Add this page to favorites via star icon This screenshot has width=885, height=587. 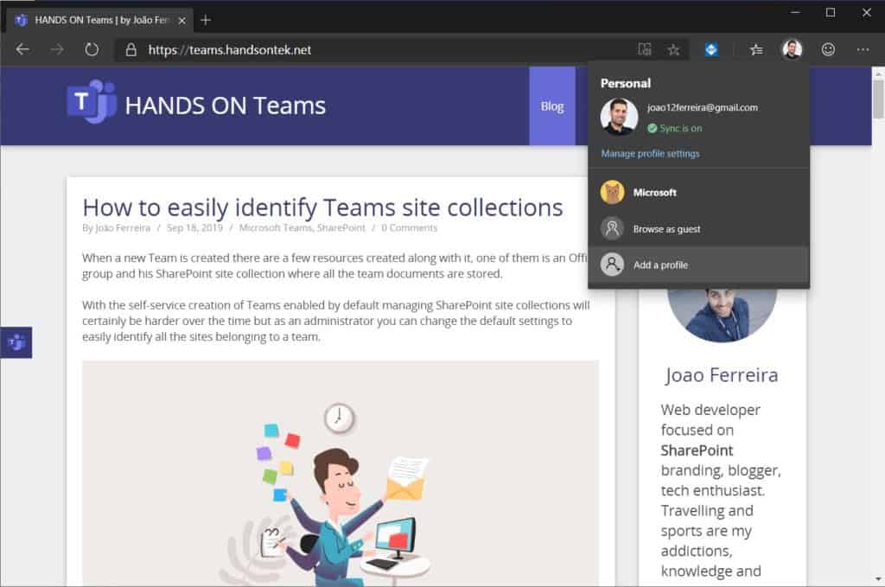674,49
